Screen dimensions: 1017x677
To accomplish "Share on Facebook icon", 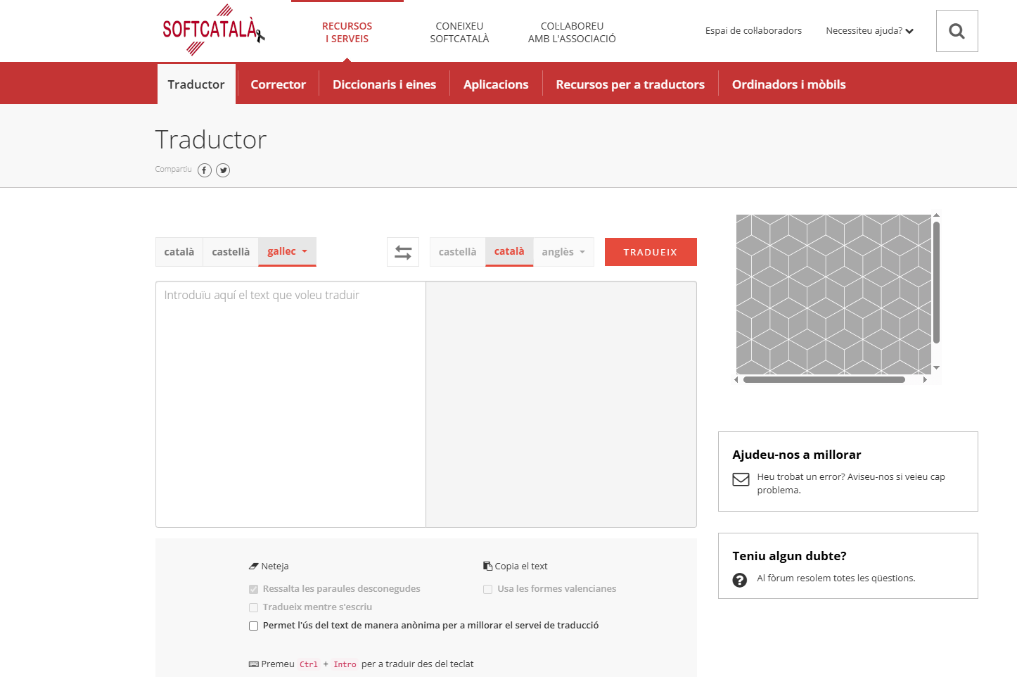I will click(205, 170).
